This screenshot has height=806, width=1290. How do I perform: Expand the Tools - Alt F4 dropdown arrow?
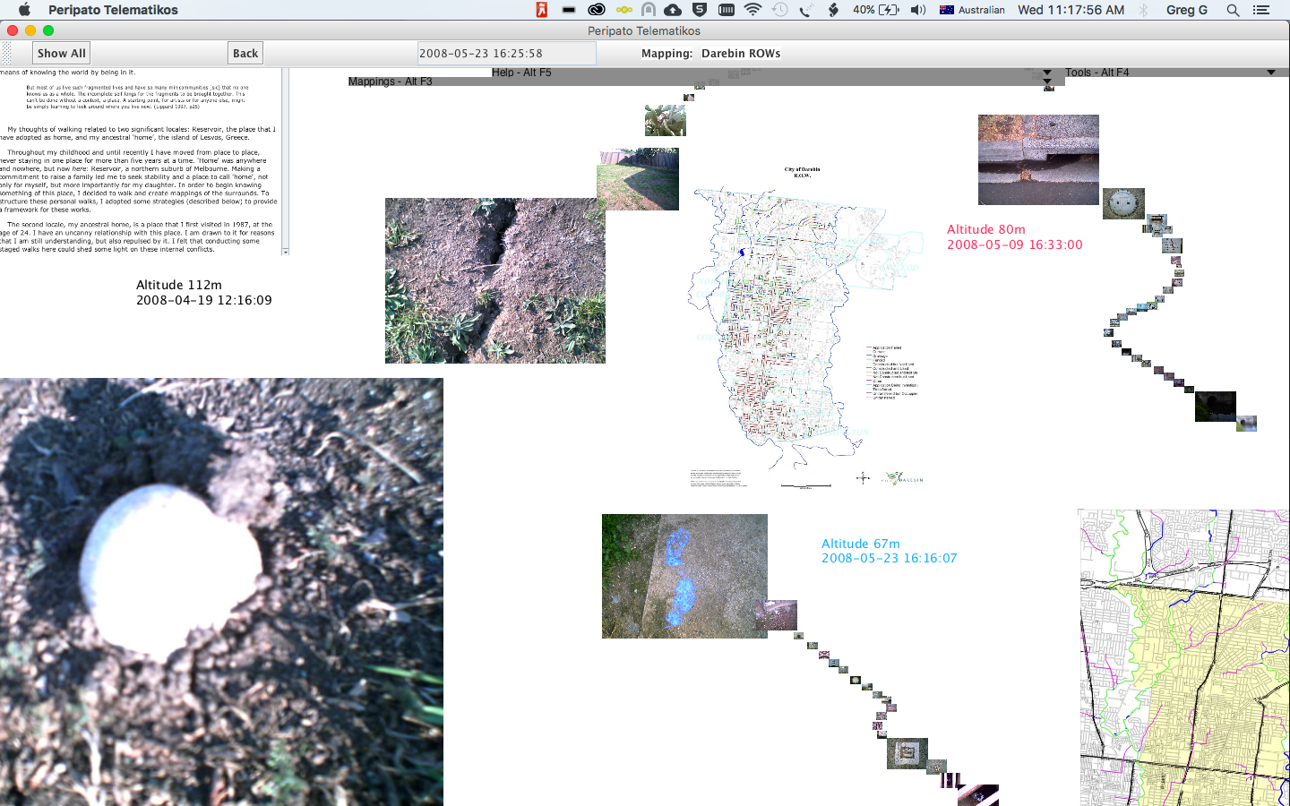coord(1270,73)
